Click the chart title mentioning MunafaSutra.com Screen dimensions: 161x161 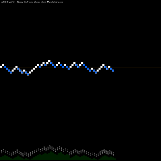32,2
